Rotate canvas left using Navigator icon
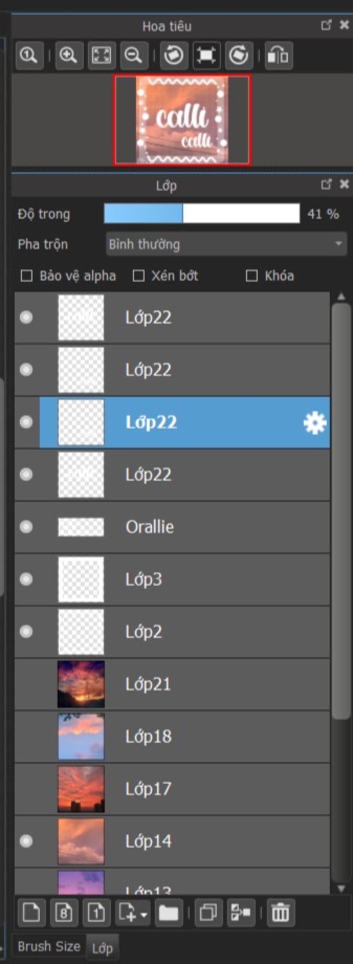 174,56
